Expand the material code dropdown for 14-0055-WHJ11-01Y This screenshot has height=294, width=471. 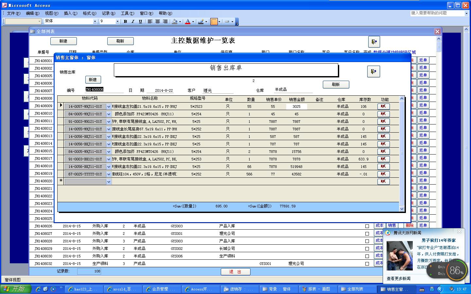[x=109, y=129]
